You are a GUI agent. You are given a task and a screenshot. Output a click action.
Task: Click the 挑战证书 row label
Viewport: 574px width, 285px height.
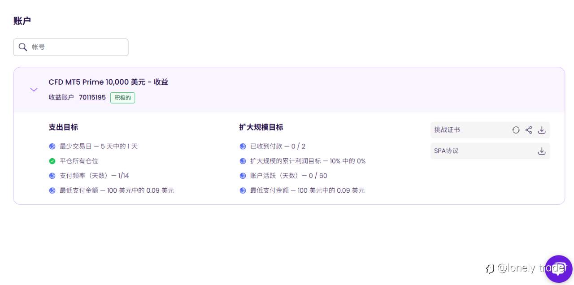[447, 130]
